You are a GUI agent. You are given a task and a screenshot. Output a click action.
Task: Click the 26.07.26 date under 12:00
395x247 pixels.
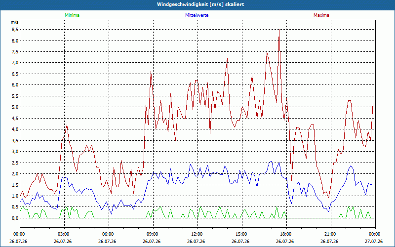click(196, 241)
